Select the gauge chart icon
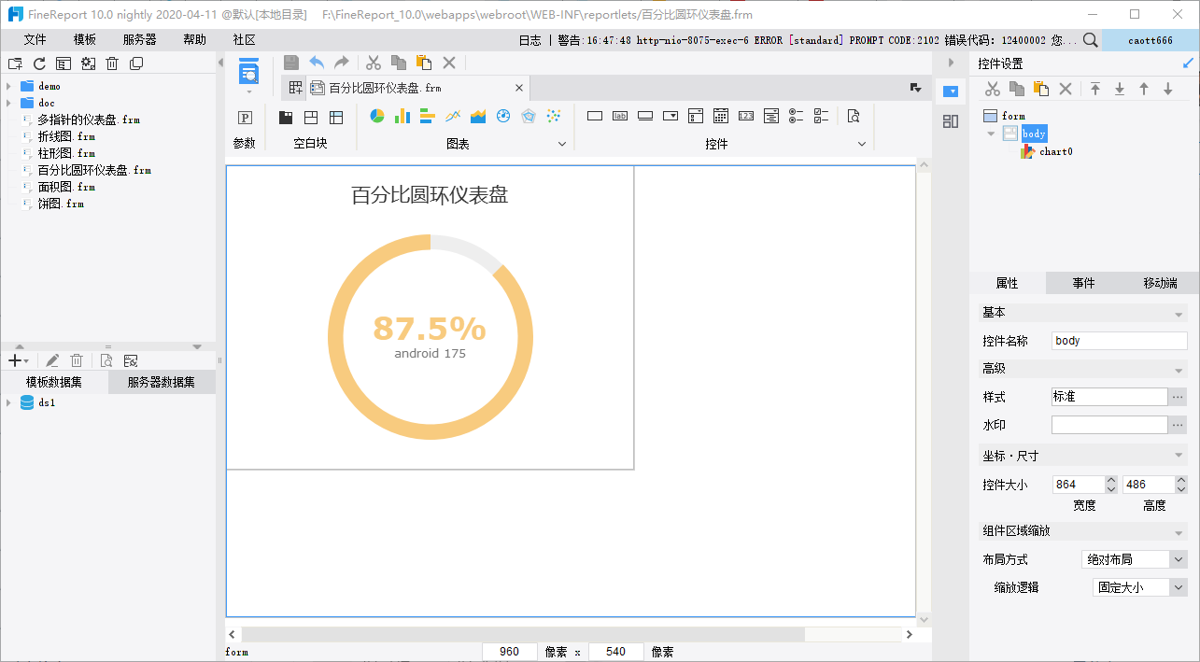Screen dimensions: 1200x662 [503, 116]
